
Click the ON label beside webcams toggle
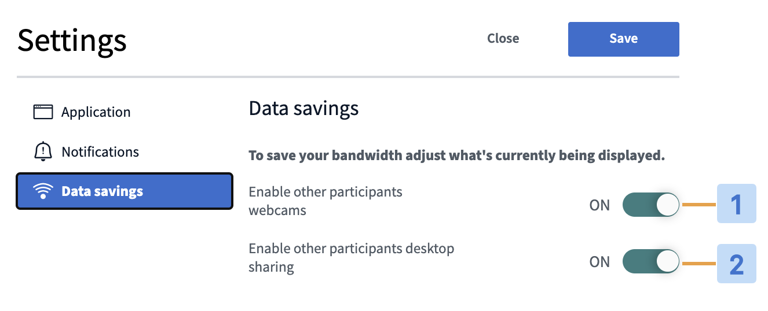coord(599,205)
